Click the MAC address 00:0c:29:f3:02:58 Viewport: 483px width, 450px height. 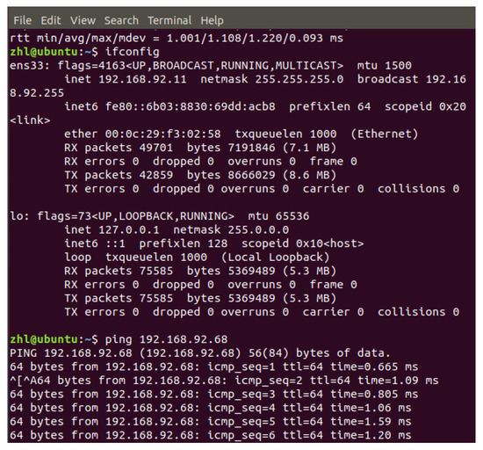click(163, 134)
